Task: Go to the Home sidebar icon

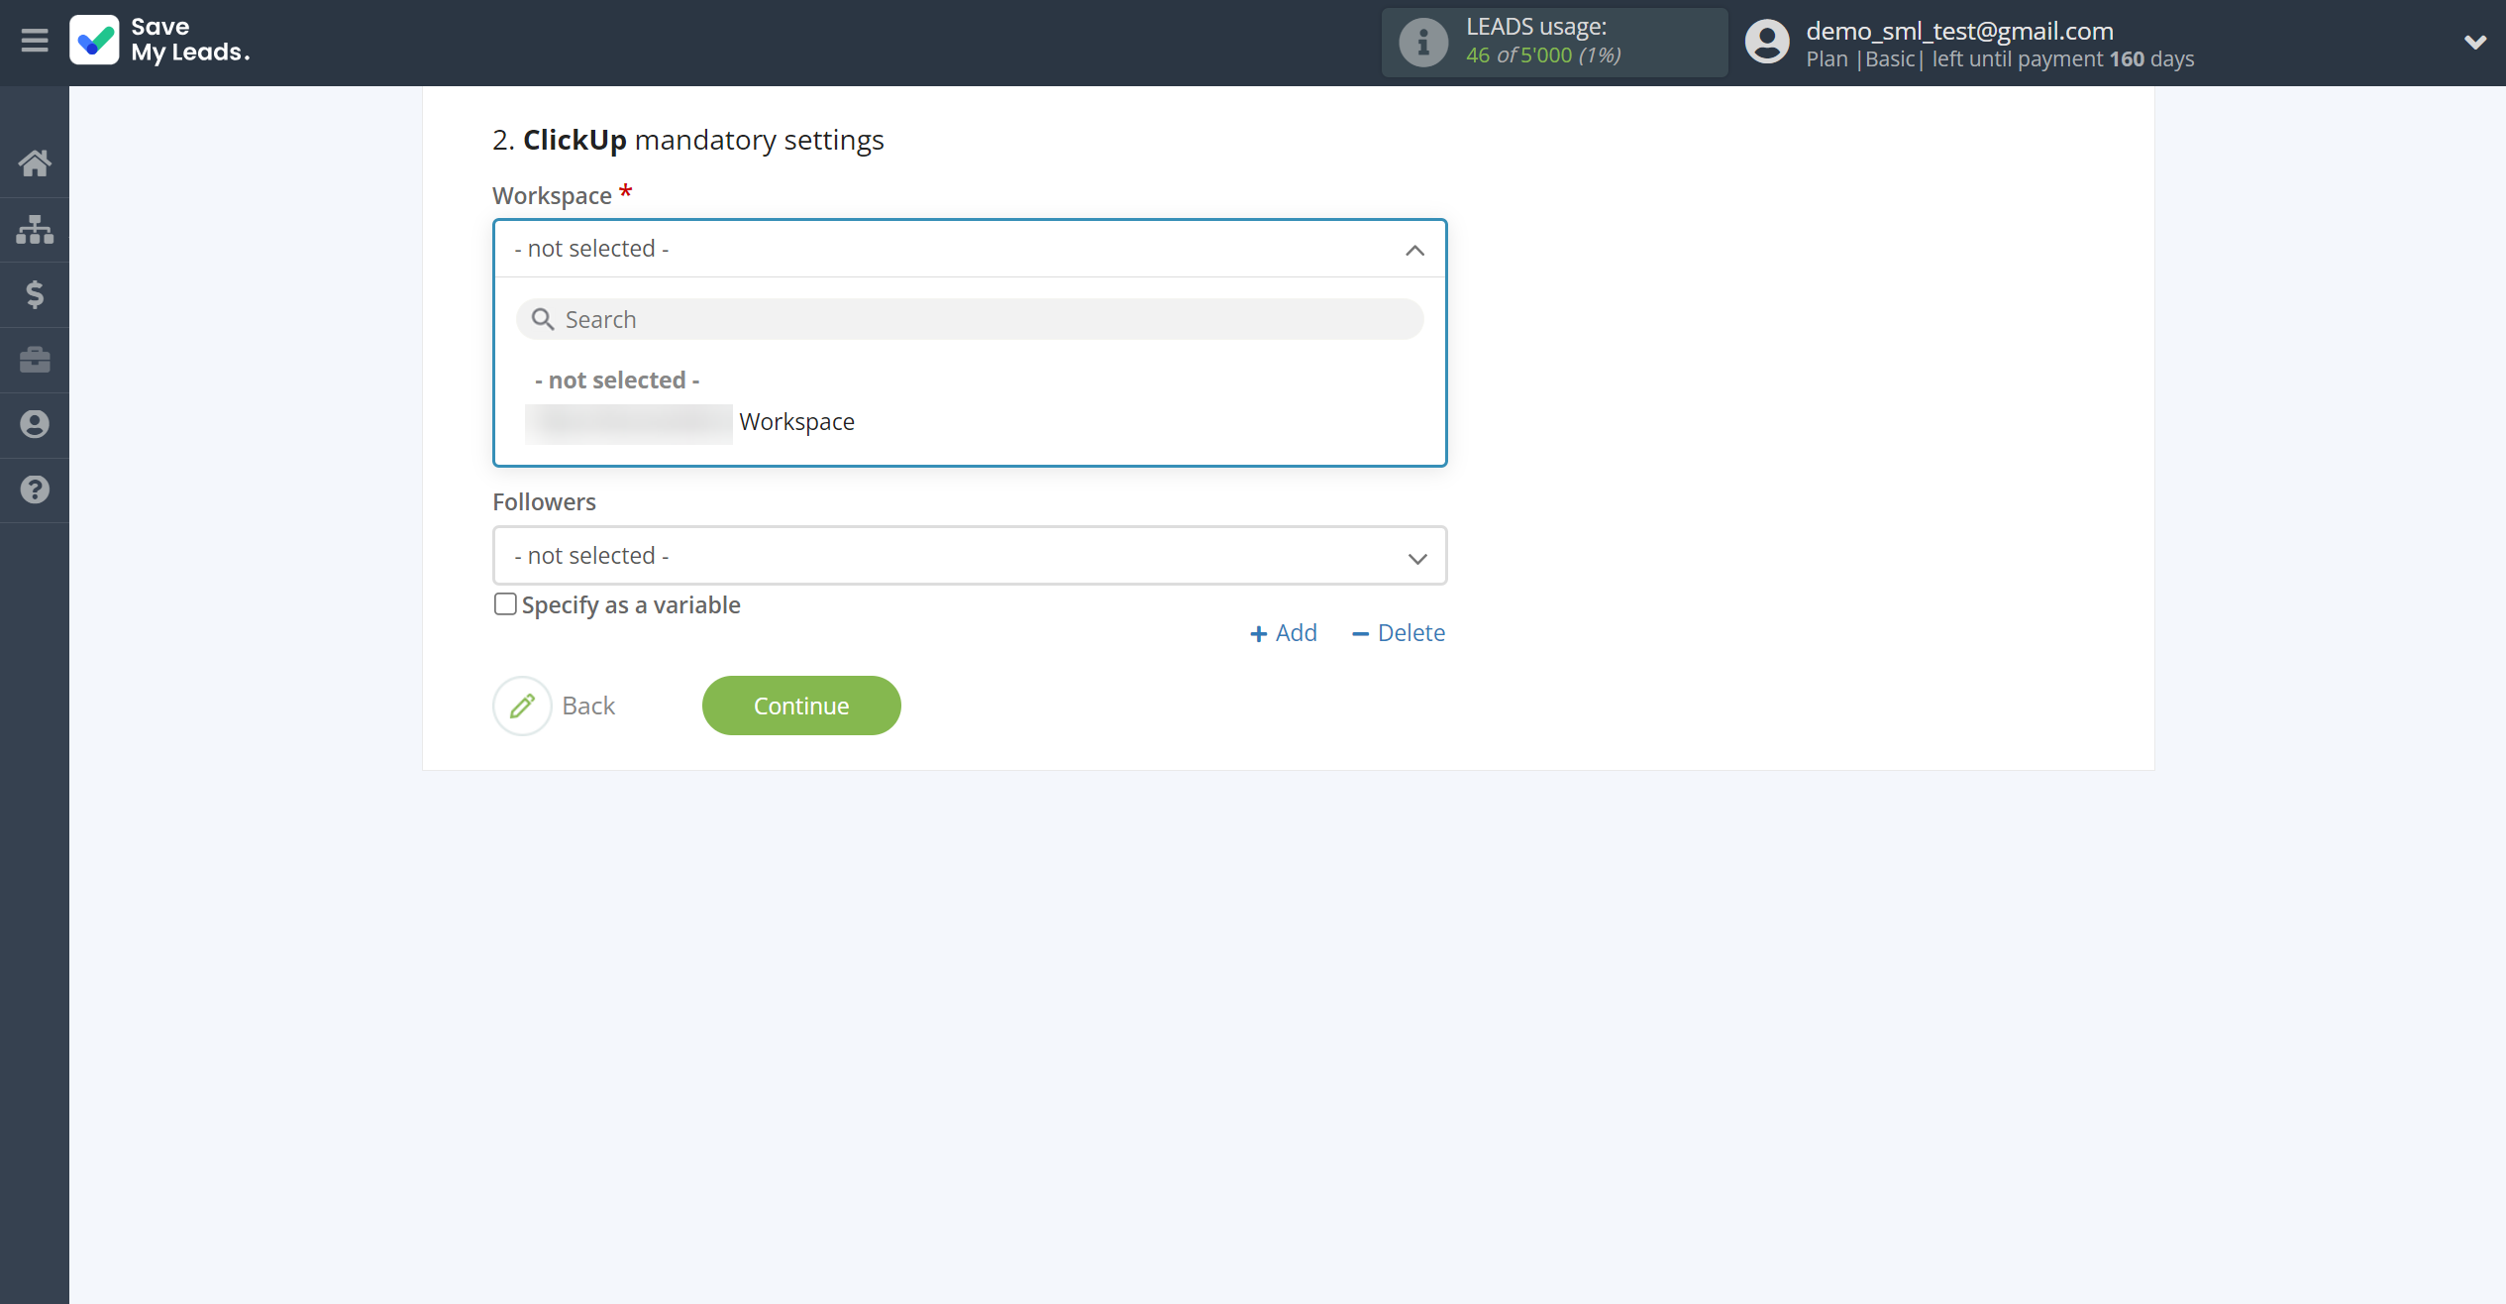Action: pos(35,163)
